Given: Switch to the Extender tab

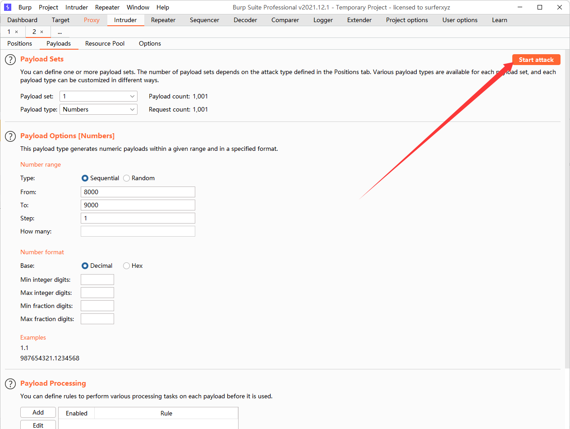Looking at the screenshot, I should (x=359, y=20).
